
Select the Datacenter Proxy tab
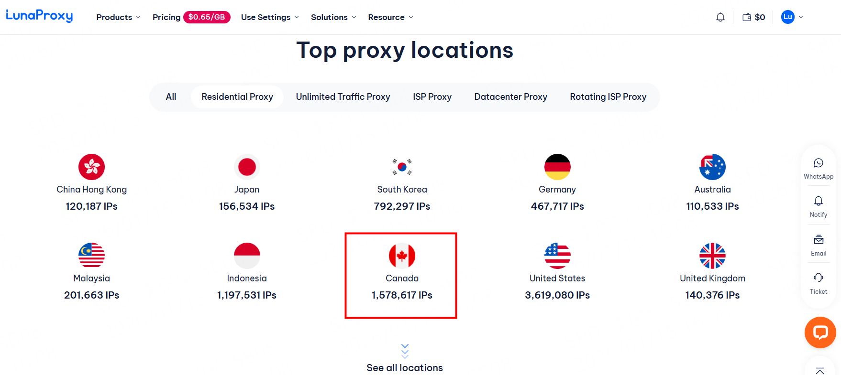[510, 97]
